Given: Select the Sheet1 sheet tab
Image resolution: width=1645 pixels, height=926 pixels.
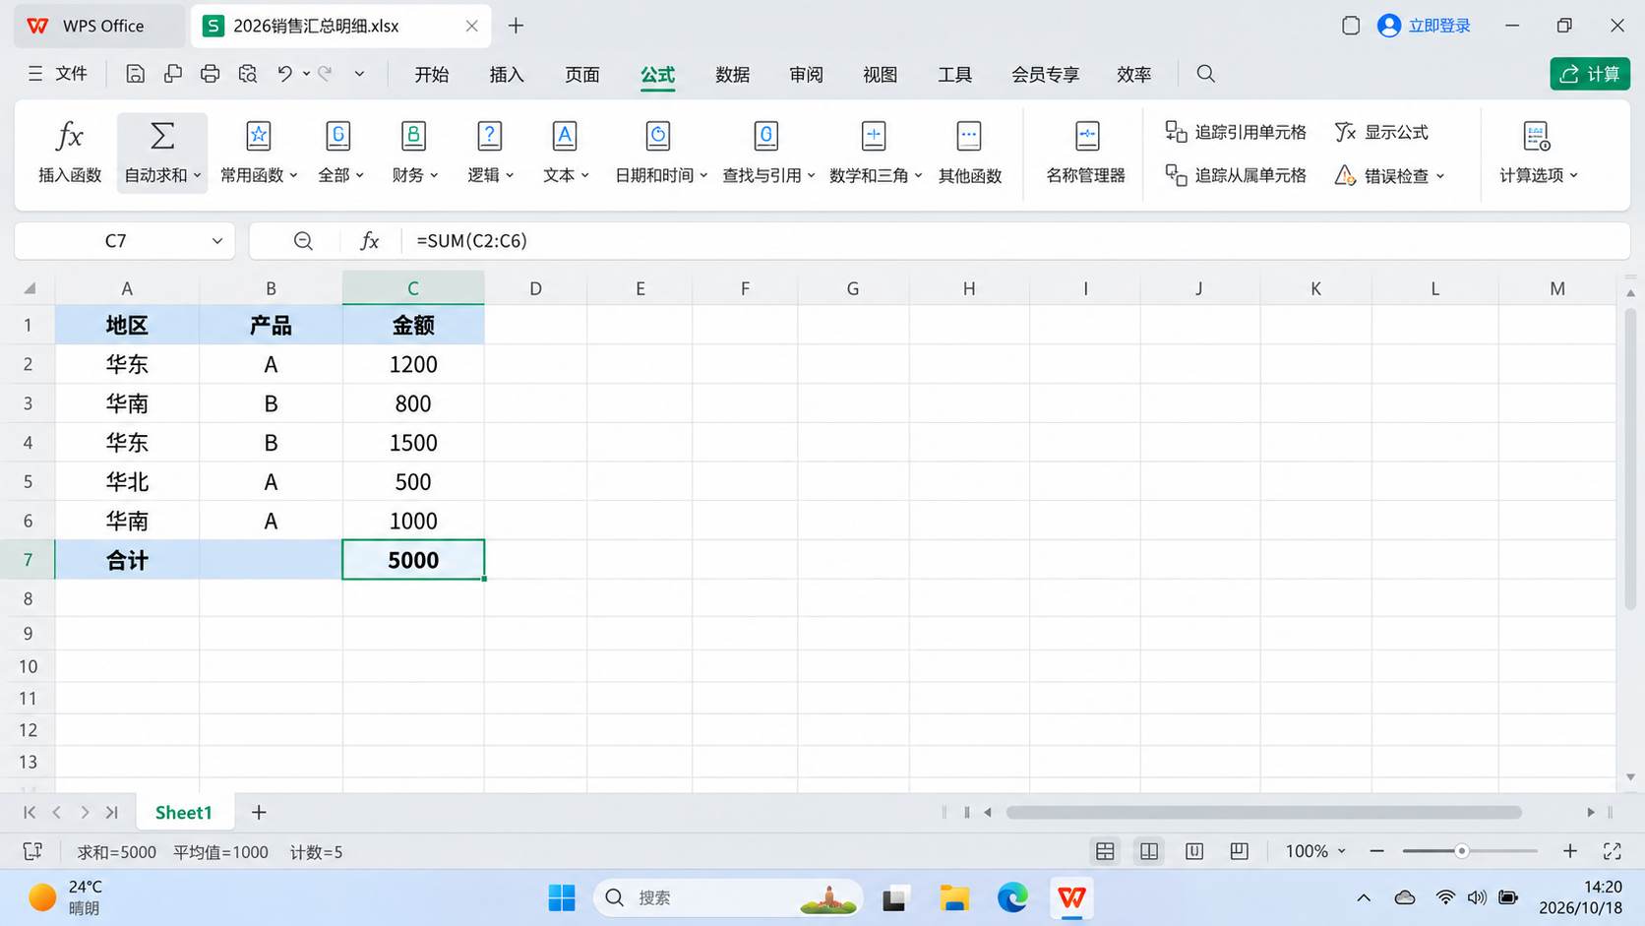Looking at the screenshot, I should click(184, 812).
